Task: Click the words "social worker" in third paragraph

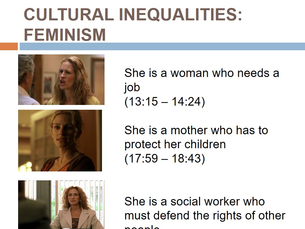Action: pyautogui.click(x=205, y=201)
